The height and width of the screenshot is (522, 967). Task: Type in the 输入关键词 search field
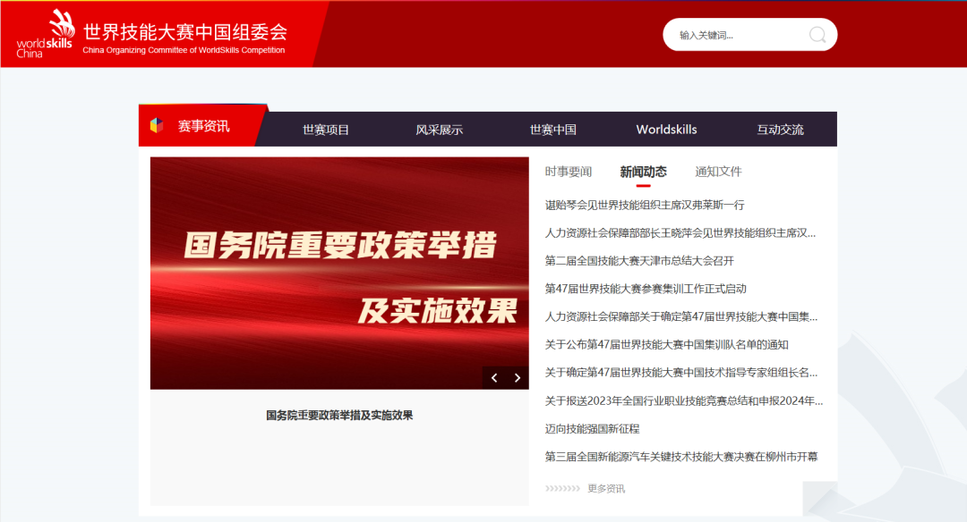pos(734,35)
